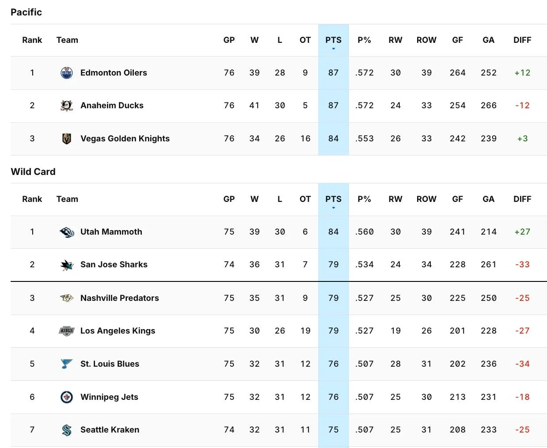This screenshot has width=547, height=448.
Task: Click the Anaheim Ducks team logo
Action: coord(67,106)
